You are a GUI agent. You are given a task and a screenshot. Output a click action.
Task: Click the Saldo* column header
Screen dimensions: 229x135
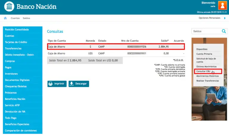165,41
